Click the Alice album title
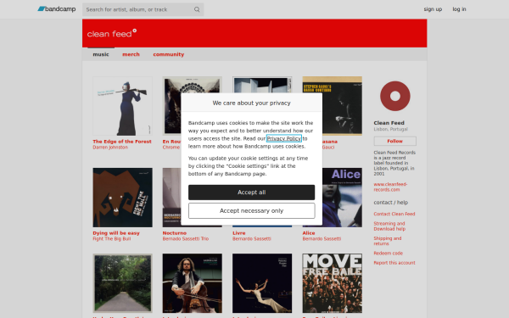 tap(309, 233)
